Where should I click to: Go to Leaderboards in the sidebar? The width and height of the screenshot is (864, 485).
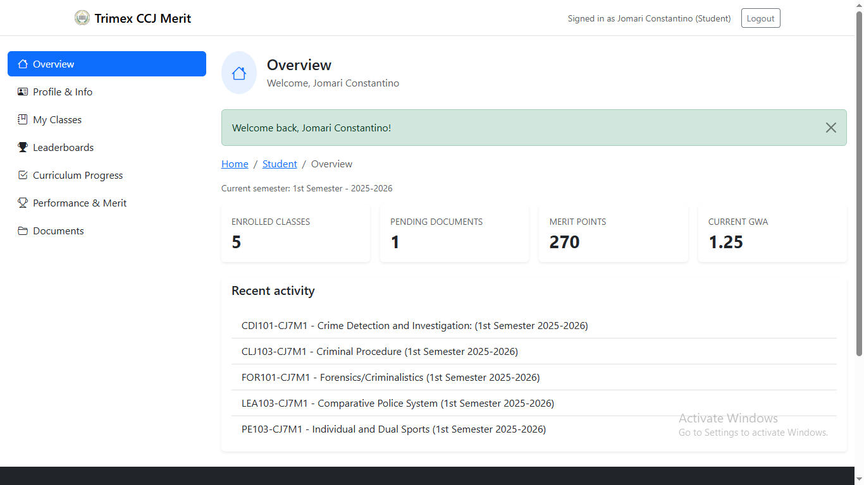(x=63, y=147)
